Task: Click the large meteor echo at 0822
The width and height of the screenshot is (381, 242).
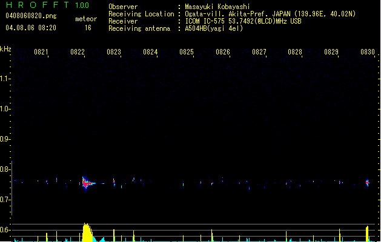Action: pyautogui.click(x=87, y=183)
